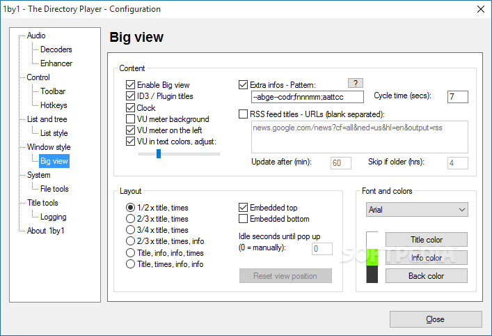
Task: Click the Extra infos pattern text field
Action: coord(308,97)
